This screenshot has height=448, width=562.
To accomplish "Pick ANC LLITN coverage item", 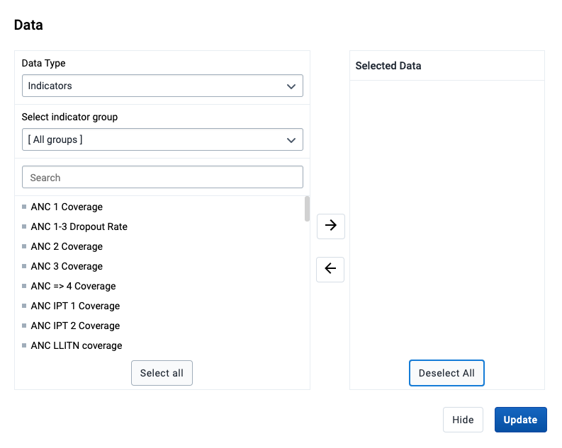I will pyautogui.click(x=77, y=345).
